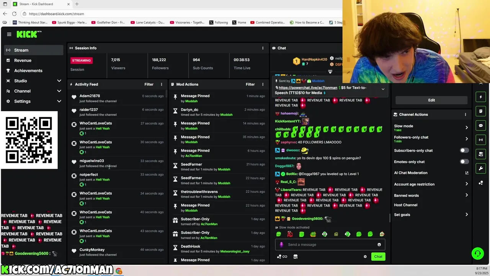
Task: Click the first green emote in quick emote row
Action: (x=279, y=234)
